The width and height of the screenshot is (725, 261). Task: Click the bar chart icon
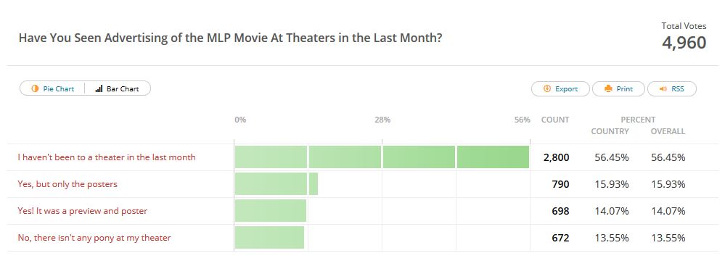[x=99, y=88]
